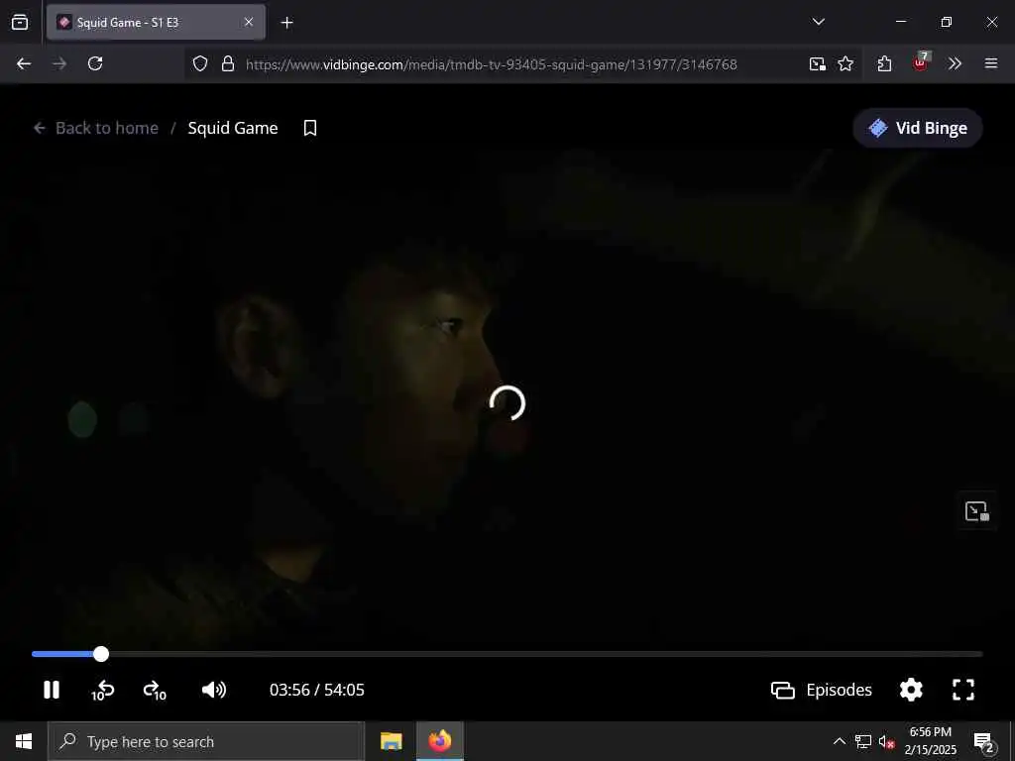
Task: Open the extensions puzzle icon
Action: (884, 63)
